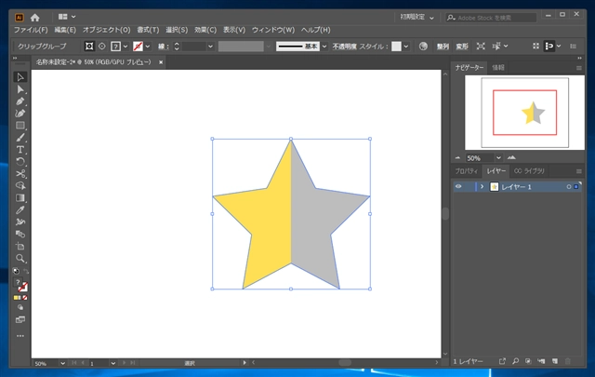
Task: Select the Symbol Sprayer tool
Action: coord(20,222)
